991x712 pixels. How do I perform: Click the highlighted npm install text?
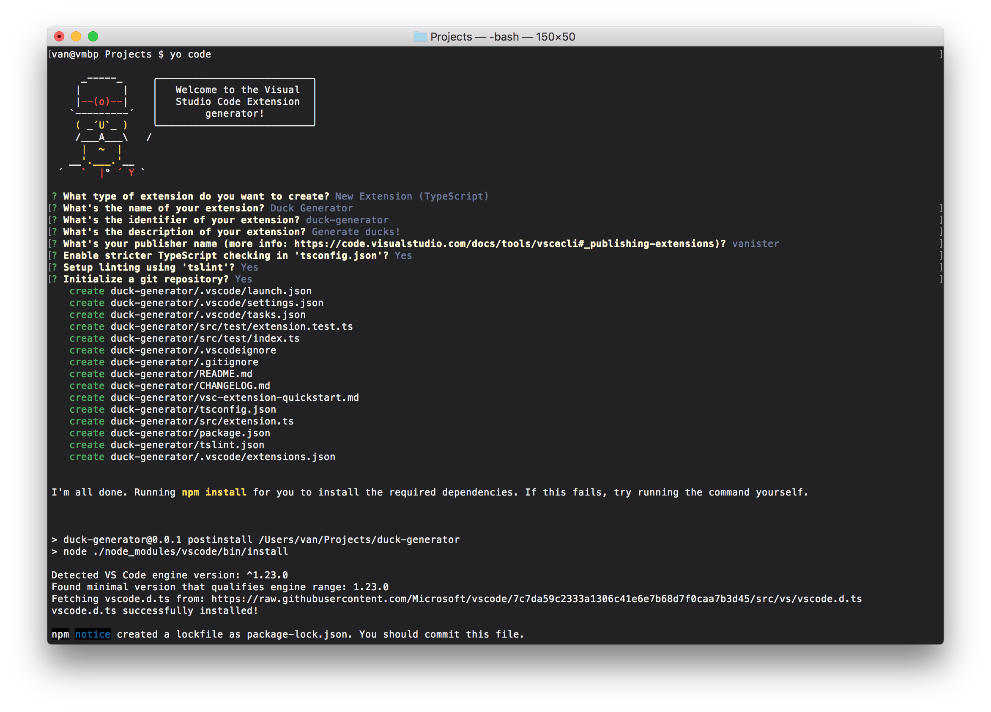[214, 492]
